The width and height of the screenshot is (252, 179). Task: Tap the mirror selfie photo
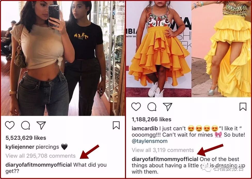point(63,58)
